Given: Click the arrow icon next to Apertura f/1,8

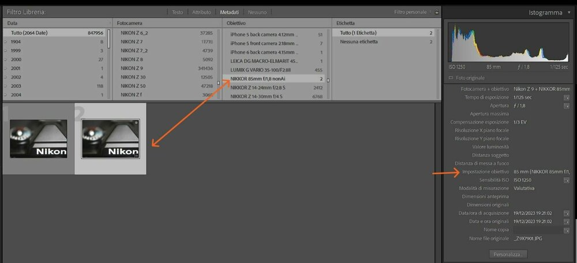Looking at the screenshot, I should (566, 106).
